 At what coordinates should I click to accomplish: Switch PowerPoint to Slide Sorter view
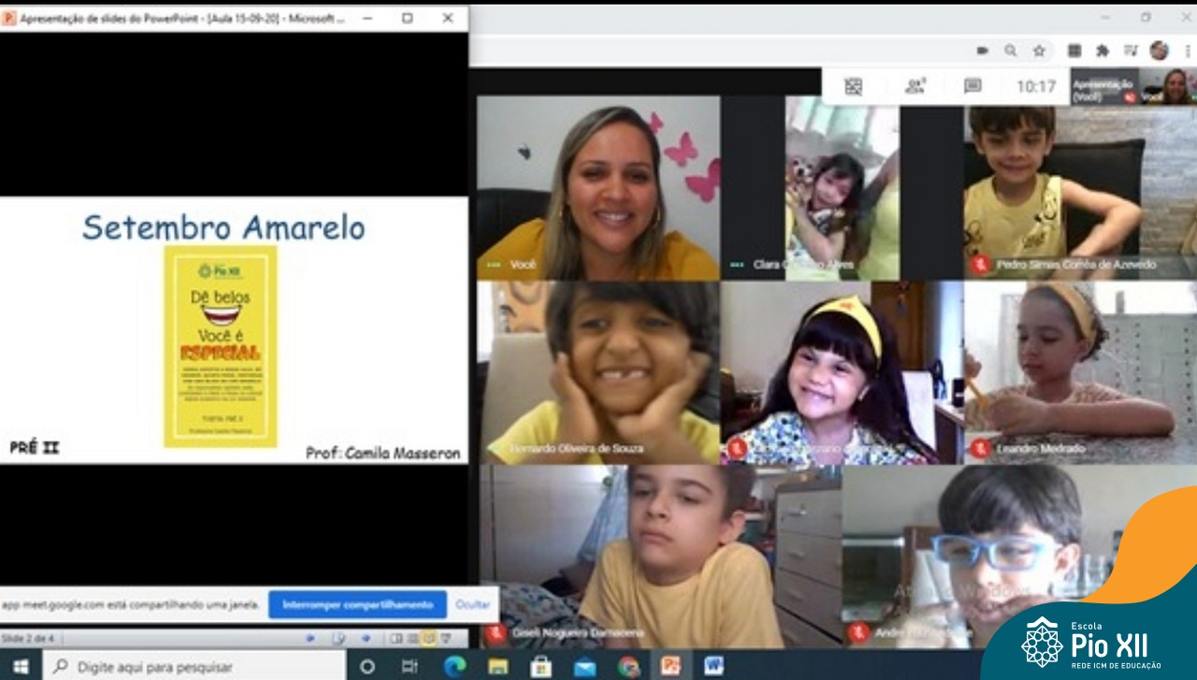[x=412, y=639]
